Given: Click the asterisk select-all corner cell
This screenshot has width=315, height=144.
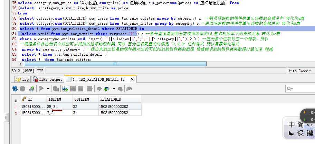Looking at the screenshot, I should 16,101.
